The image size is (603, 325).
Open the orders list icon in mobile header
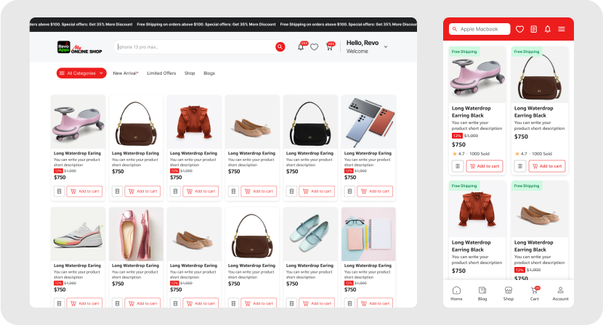pos(534,29)
